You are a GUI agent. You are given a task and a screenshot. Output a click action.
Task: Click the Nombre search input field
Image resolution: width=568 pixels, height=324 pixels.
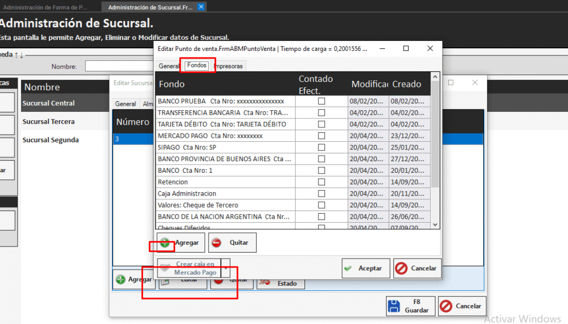click(x=119, y=66)
